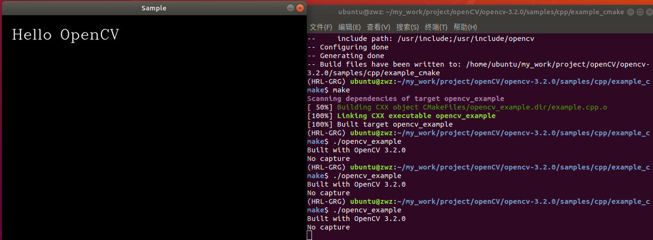Minimize the terminal window
Screen dimensions: 653x240
tap(630, 12)
